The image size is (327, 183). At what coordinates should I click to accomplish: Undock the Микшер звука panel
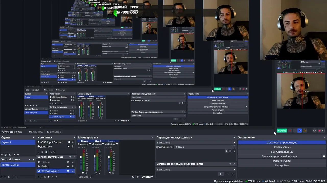[x=153, y=138]
